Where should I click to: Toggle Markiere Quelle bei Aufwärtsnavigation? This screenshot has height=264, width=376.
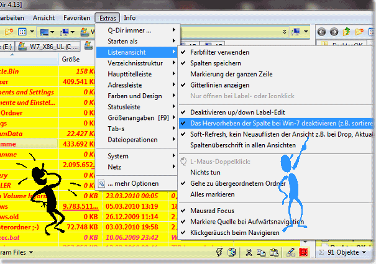[x=276, y=222]
